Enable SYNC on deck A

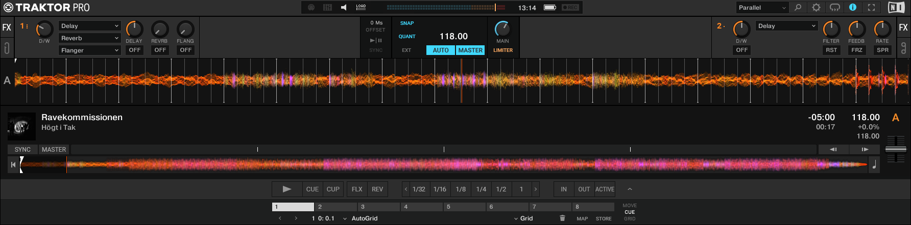click(22, 150)
